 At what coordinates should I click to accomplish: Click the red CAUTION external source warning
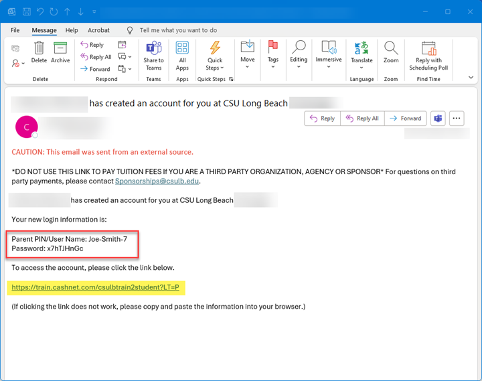point(102,152)
